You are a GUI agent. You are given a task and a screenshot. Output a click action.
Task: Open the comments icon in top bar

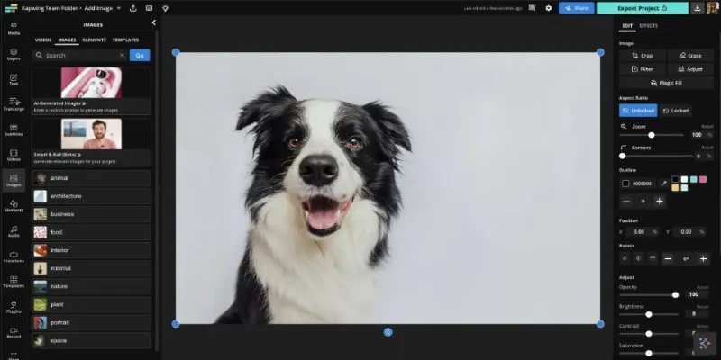[532, 8]
